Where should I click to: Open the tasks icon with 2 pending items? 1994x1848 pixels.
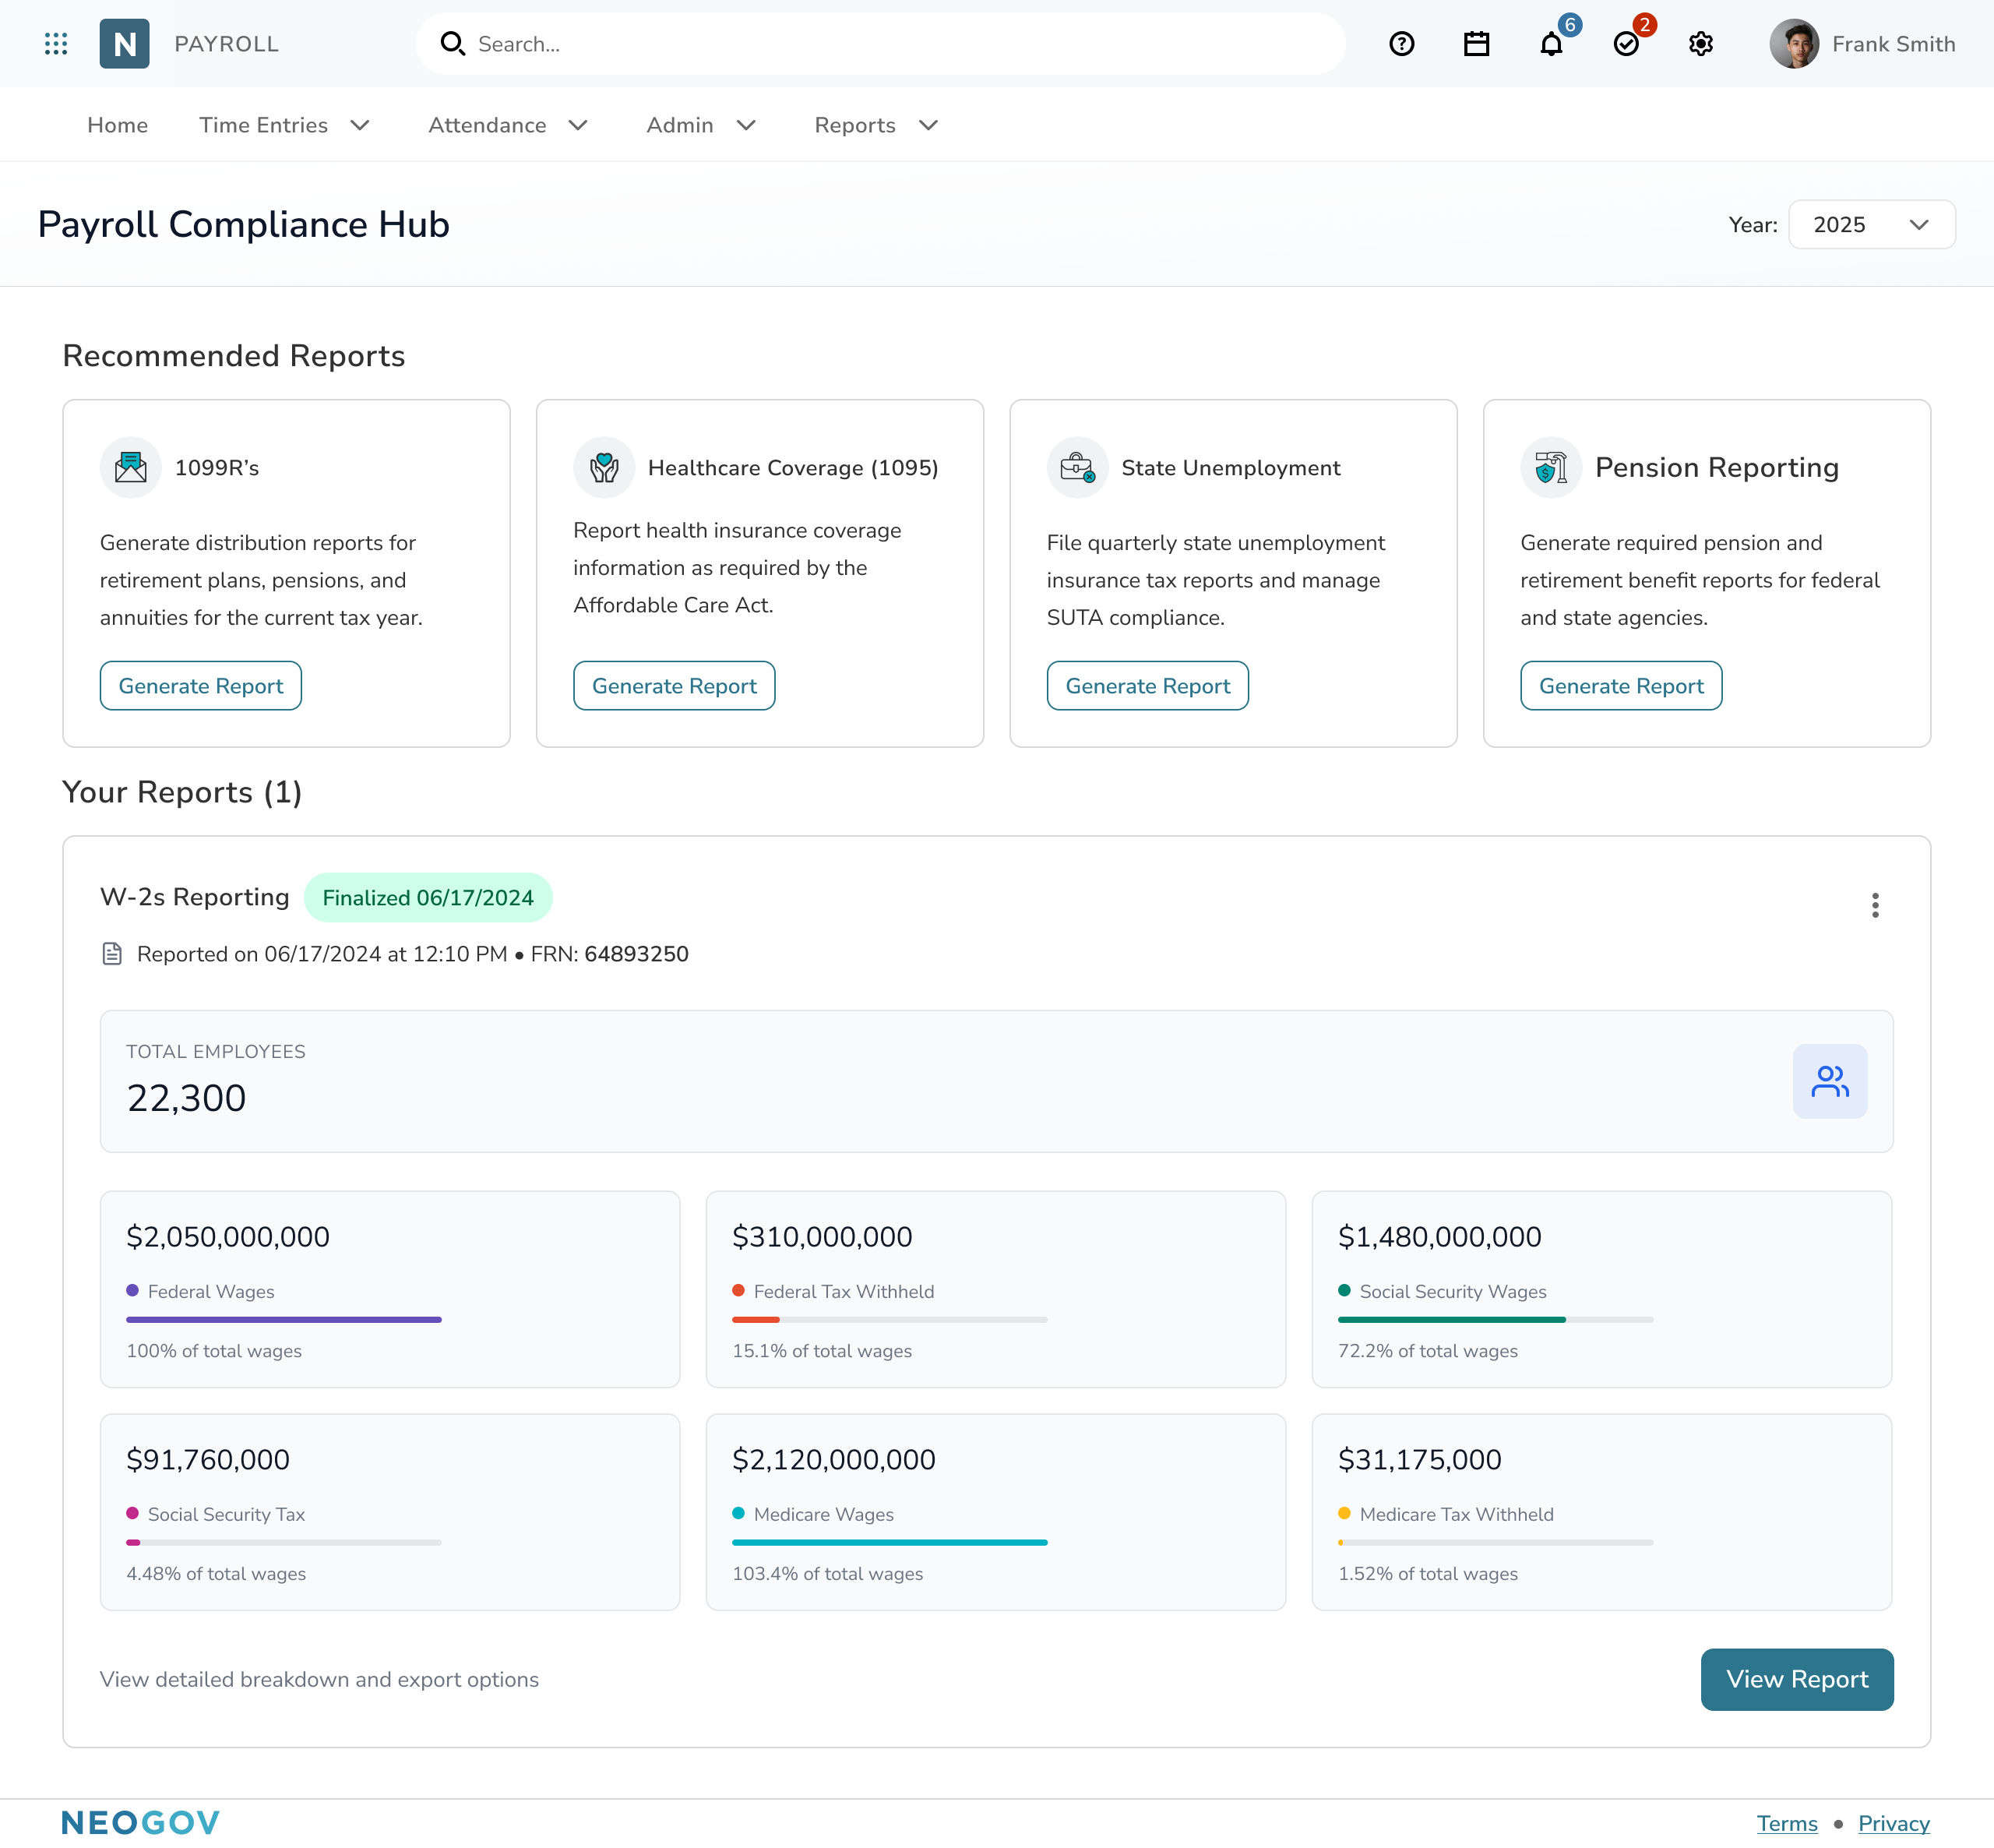pyautogui.click(x=1626, y=45)
